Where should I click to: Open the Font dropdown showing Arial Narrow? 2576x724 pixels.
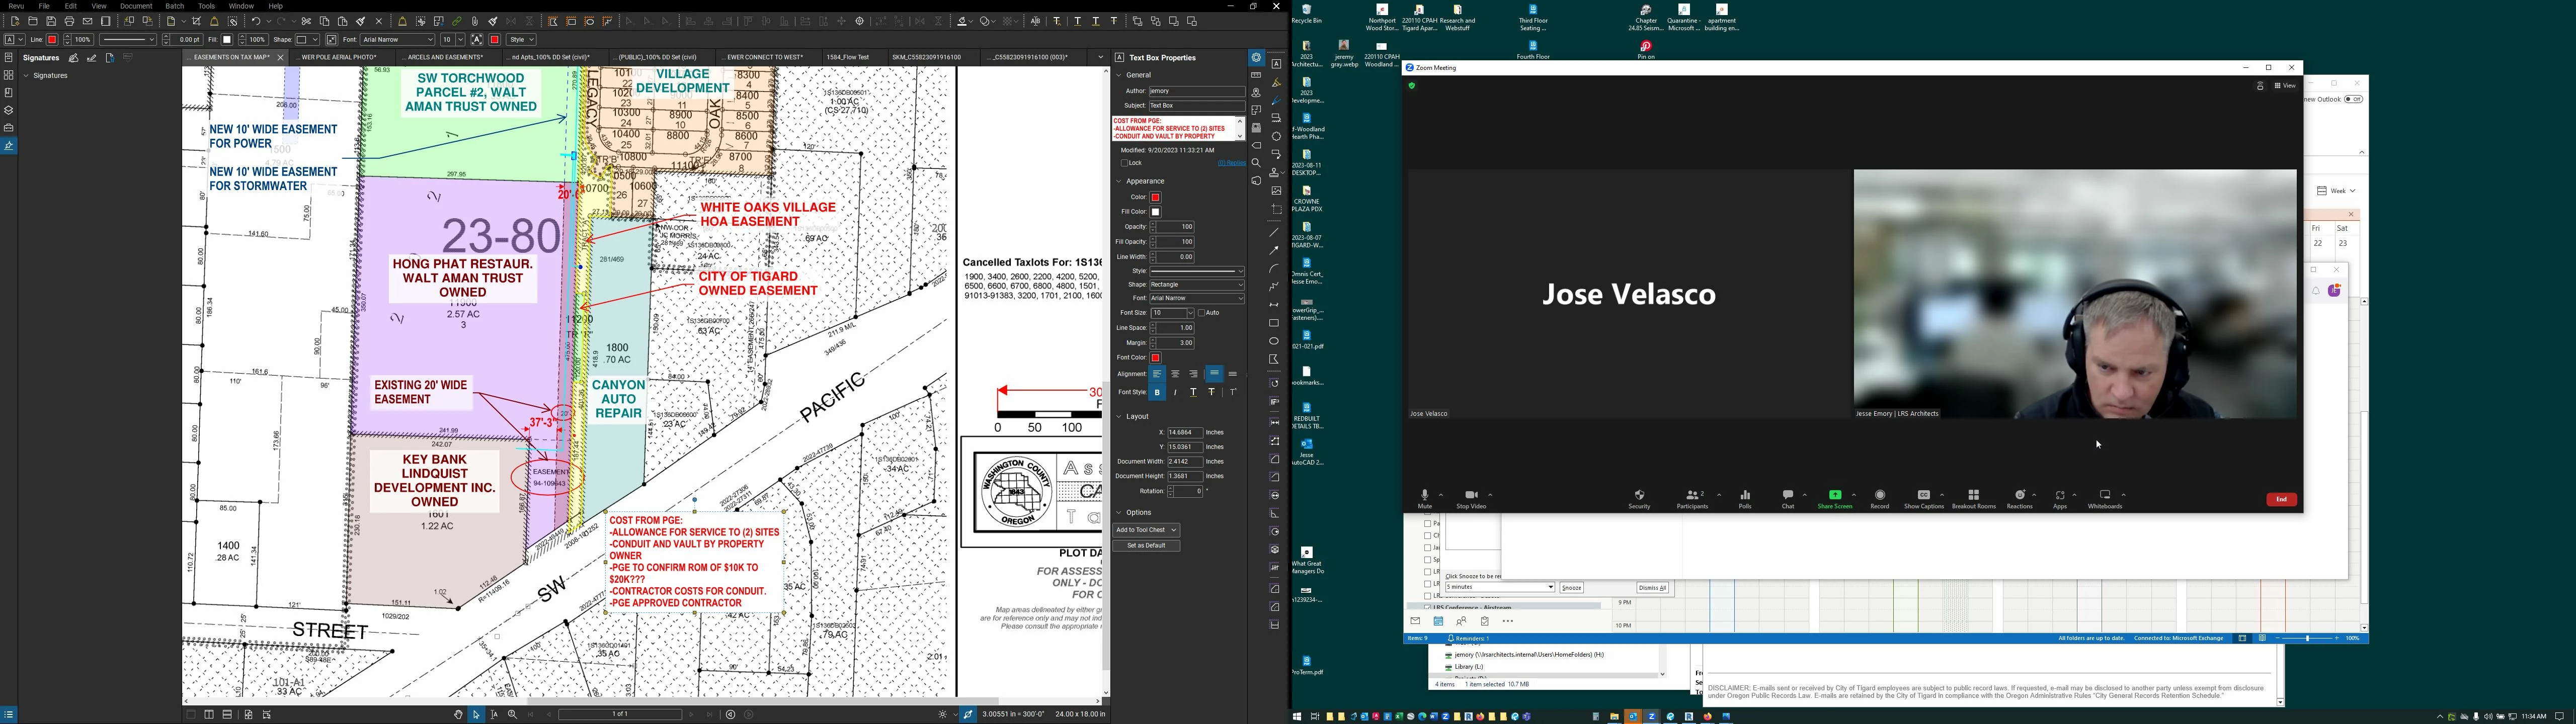point(1196,299)
